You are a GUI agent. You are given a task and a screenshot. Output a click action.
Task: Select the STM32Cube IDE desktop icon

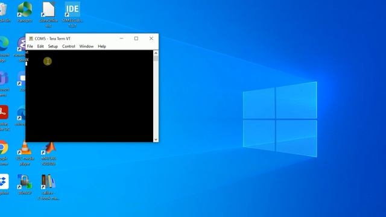coord(72,14)
